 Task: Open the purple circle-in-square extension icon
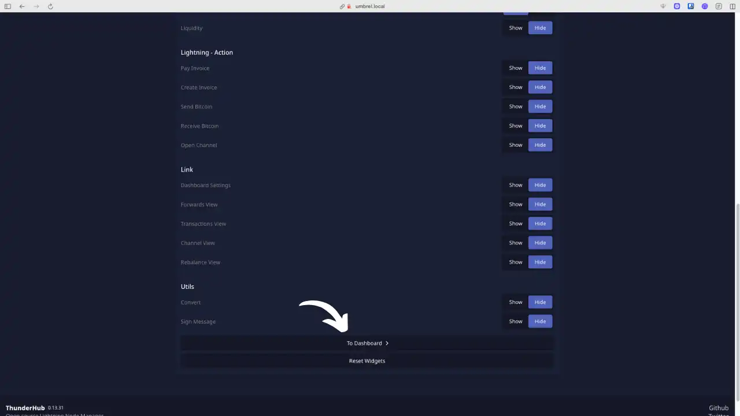click(x=677, y=6)
